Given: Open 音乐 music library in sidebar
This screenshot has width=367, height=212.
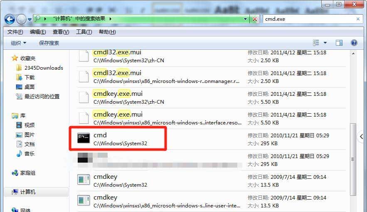Looking at the screenshot, I should click(30, 154).
